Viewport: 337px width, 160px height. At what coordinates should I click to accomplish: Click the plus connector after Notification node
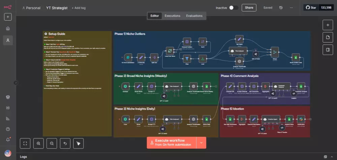[310, 119]
